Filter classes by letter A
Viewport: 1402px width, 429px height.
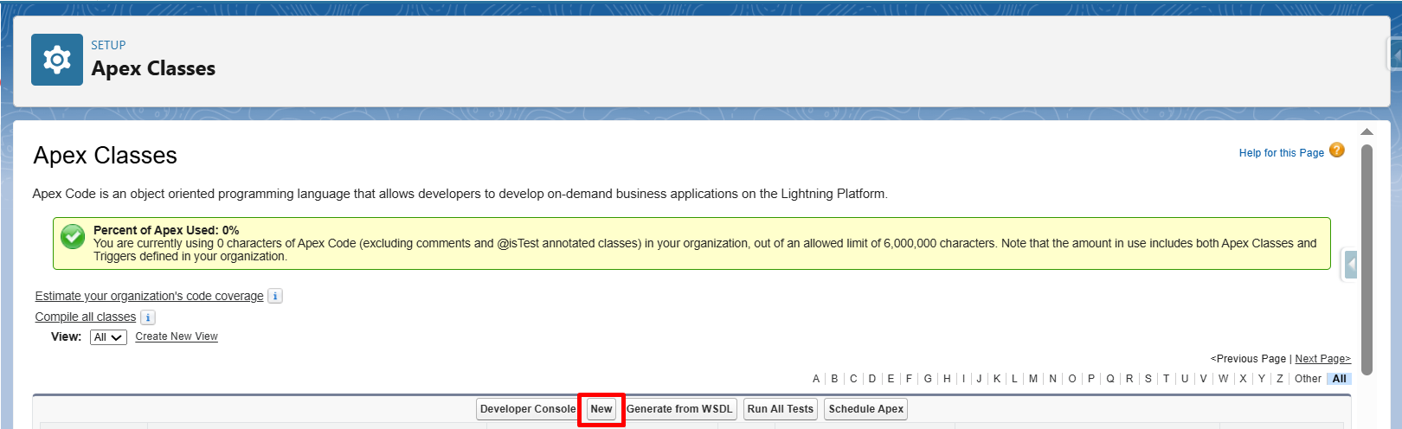pyautogui.click(x=816, y=379)
